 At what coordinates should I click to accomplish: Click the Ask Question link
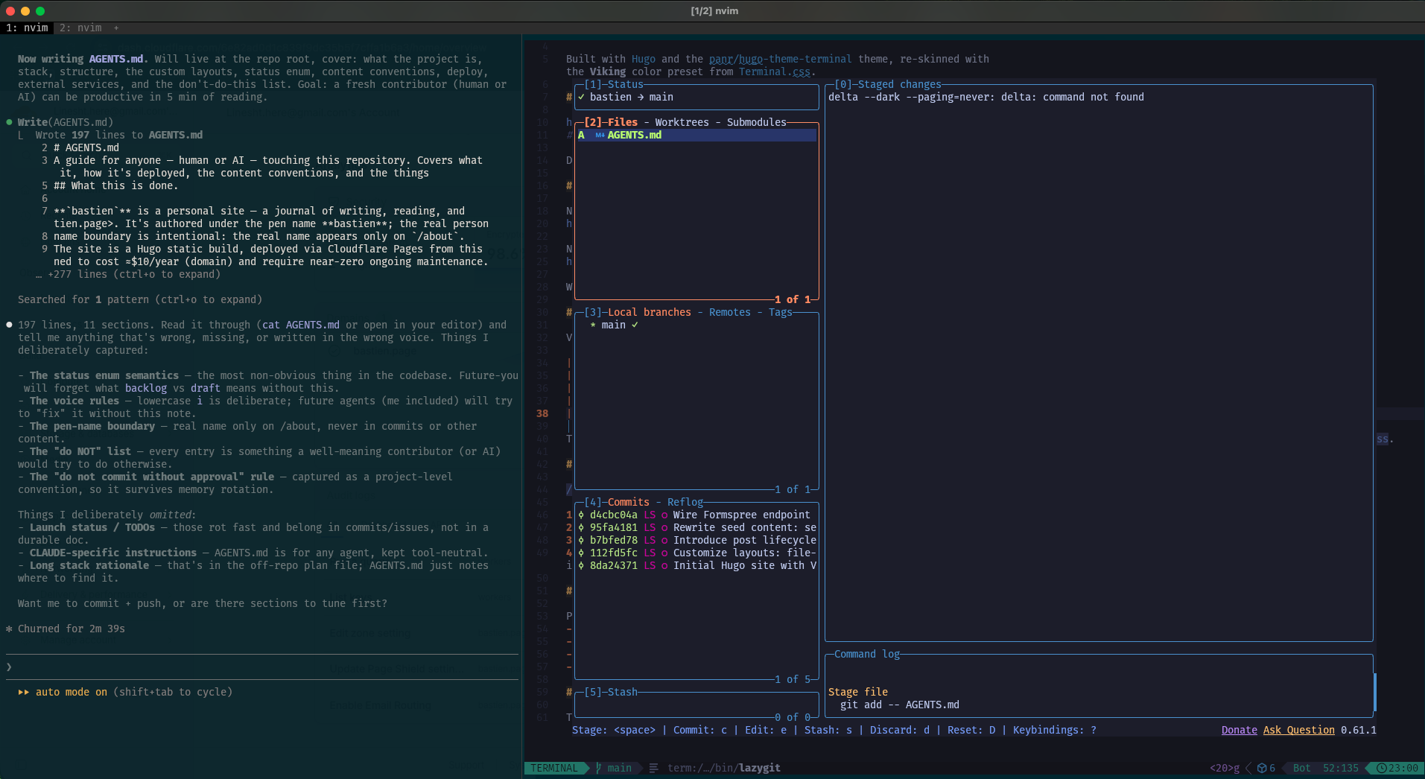coord(1298,730)
